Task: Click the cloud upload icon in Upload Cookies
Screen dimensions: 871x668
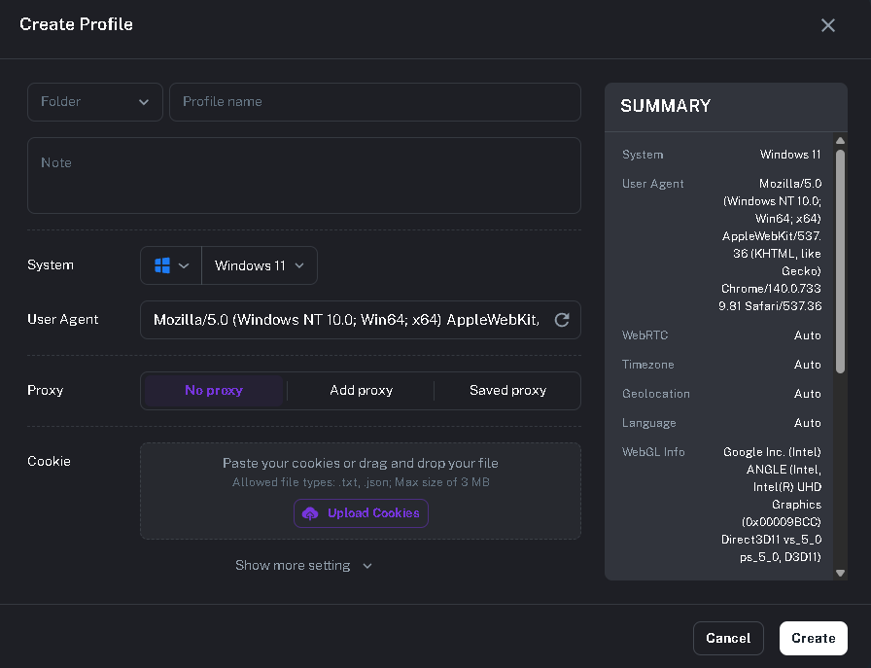Action: (x=311, y=513)
